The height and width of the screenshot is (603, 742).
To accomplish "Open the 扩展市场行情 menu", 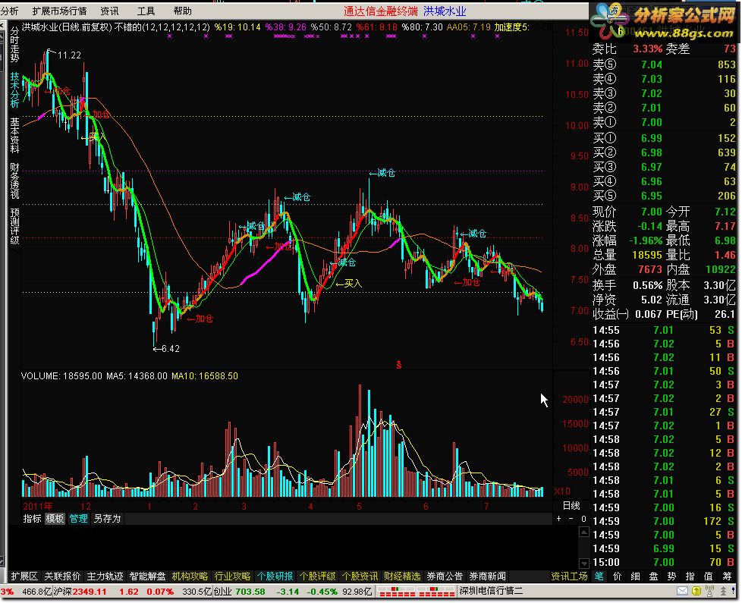I will [60, 11].
